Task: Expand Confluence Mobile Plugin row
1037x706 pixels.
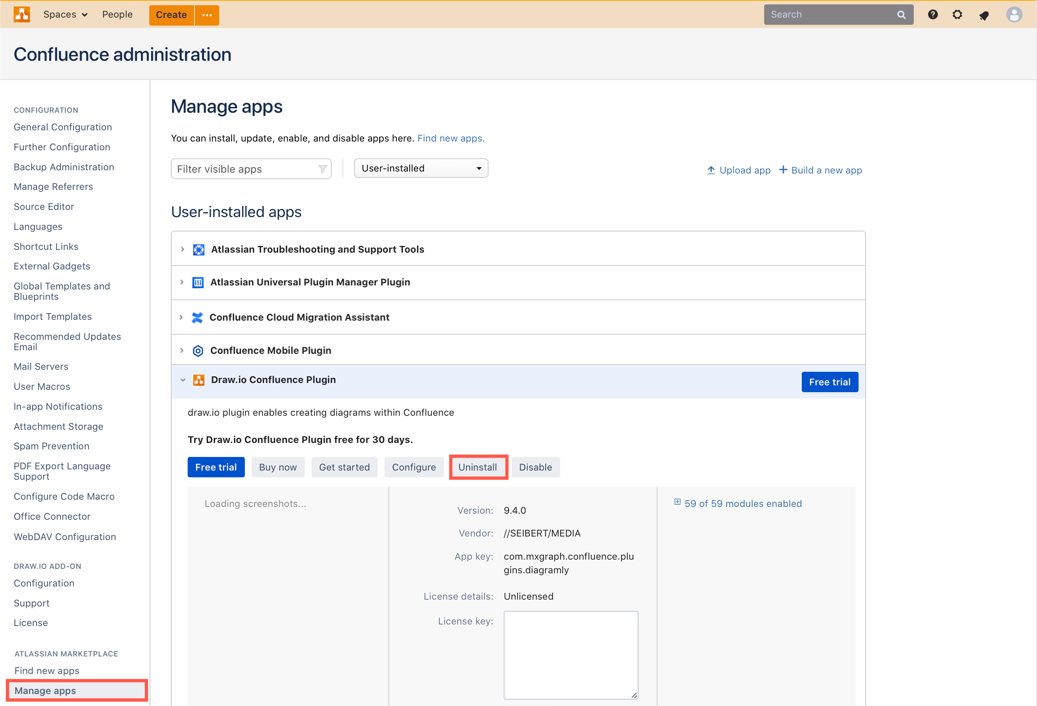Action: point(182,351)
